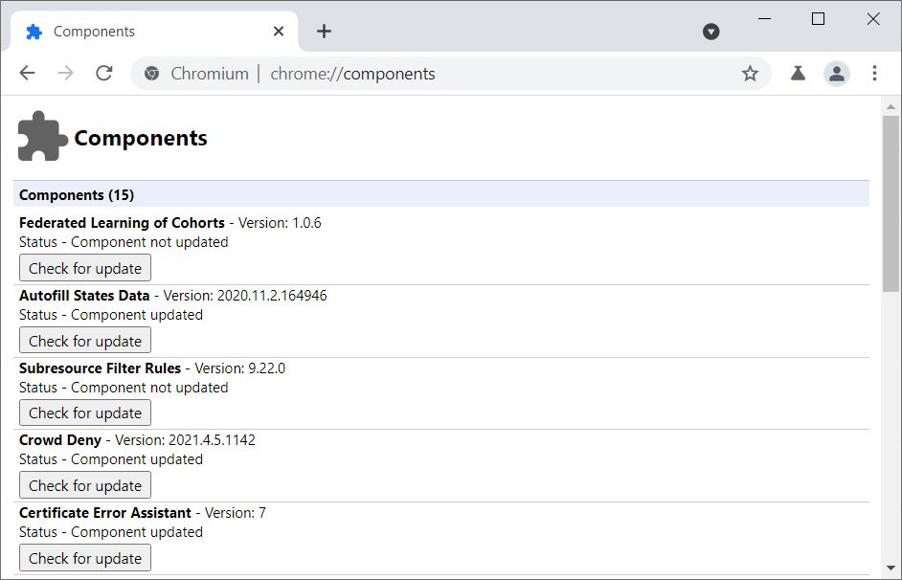Viewport: 902px width, 580px height.
Task: Click the scrollbar up arrow
Action: tap(891, 105)
